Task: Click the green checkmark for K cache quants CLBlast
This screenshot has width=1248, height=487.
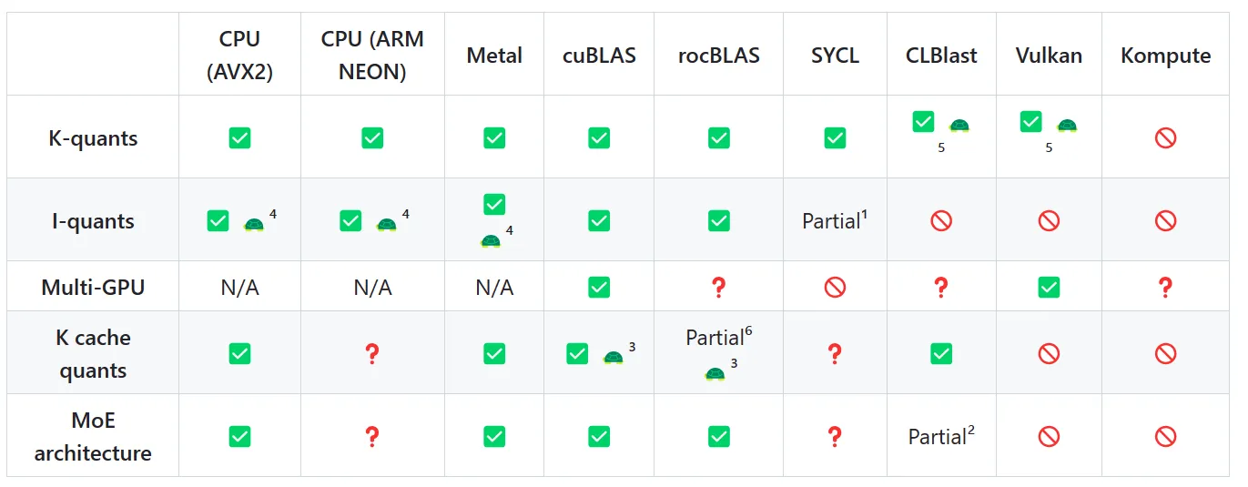Action: 941,353
